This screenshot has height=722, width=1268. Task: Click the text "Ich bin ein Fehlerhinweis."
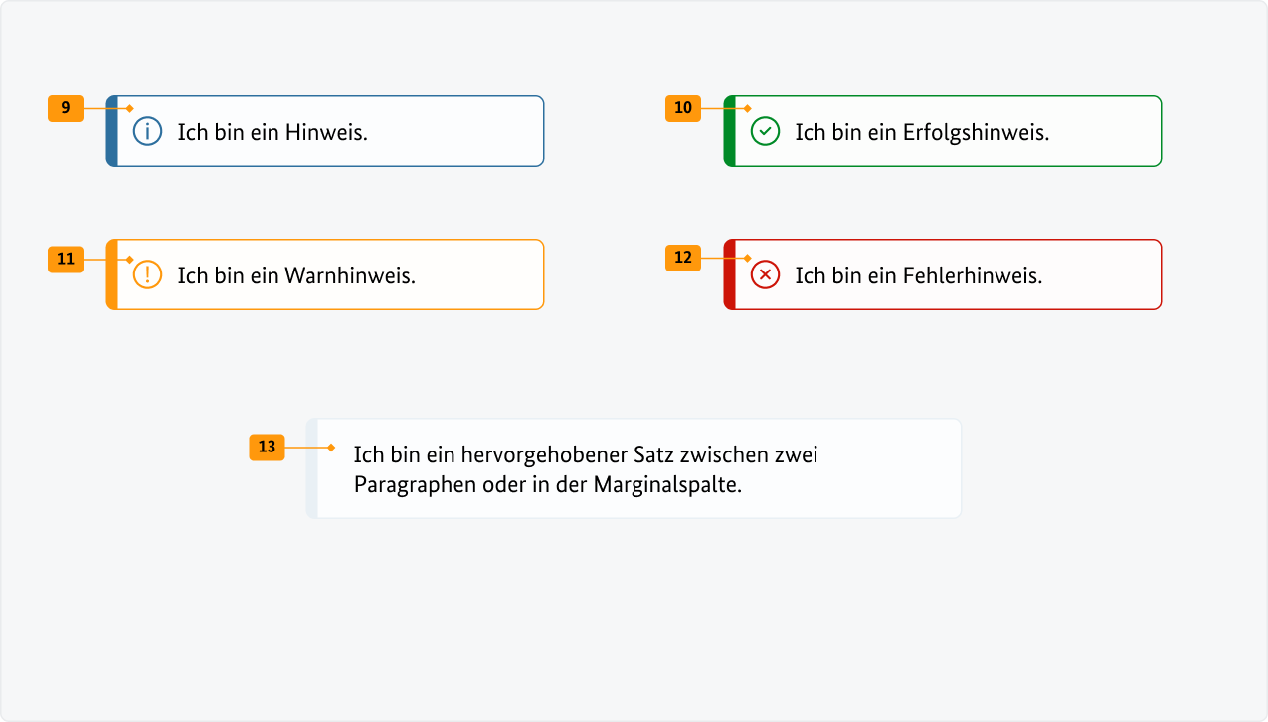[918, 275]
